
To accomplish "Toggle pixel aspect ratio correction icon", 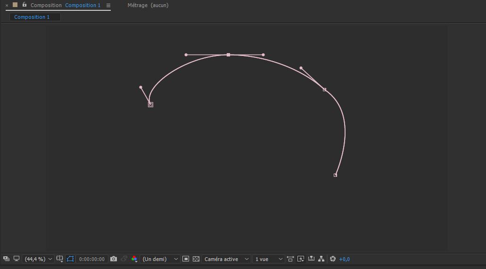I will (x=290, y=259).
